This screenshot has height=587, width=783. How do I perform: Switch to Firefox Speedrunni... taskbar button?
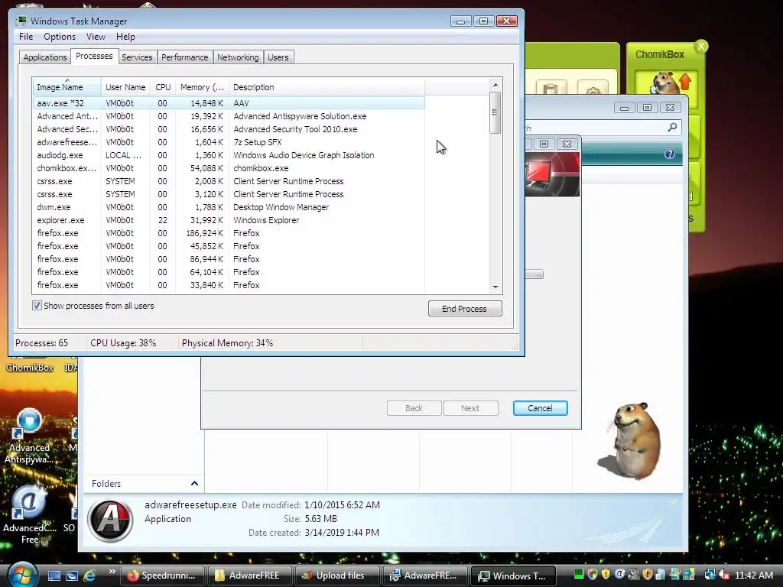pos(162,576)
